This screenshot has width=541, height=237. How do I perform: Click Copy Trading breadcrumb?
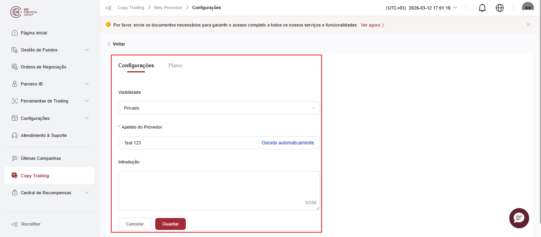[131, 8]
